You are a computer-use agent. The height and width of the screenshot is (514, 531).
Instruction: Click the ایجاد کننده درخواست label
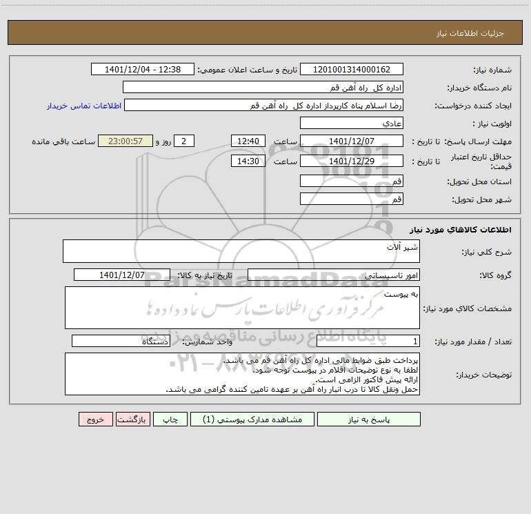point(473,106)
